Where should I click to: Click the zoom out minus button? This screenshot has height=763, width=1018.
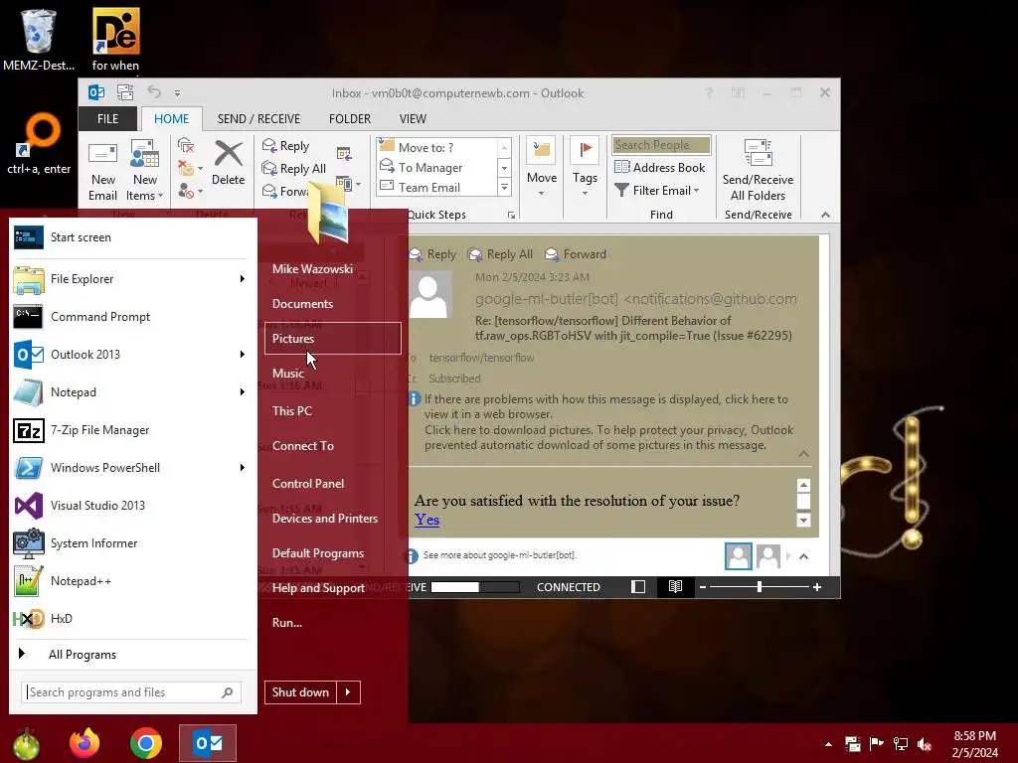[x=703, y=587]
